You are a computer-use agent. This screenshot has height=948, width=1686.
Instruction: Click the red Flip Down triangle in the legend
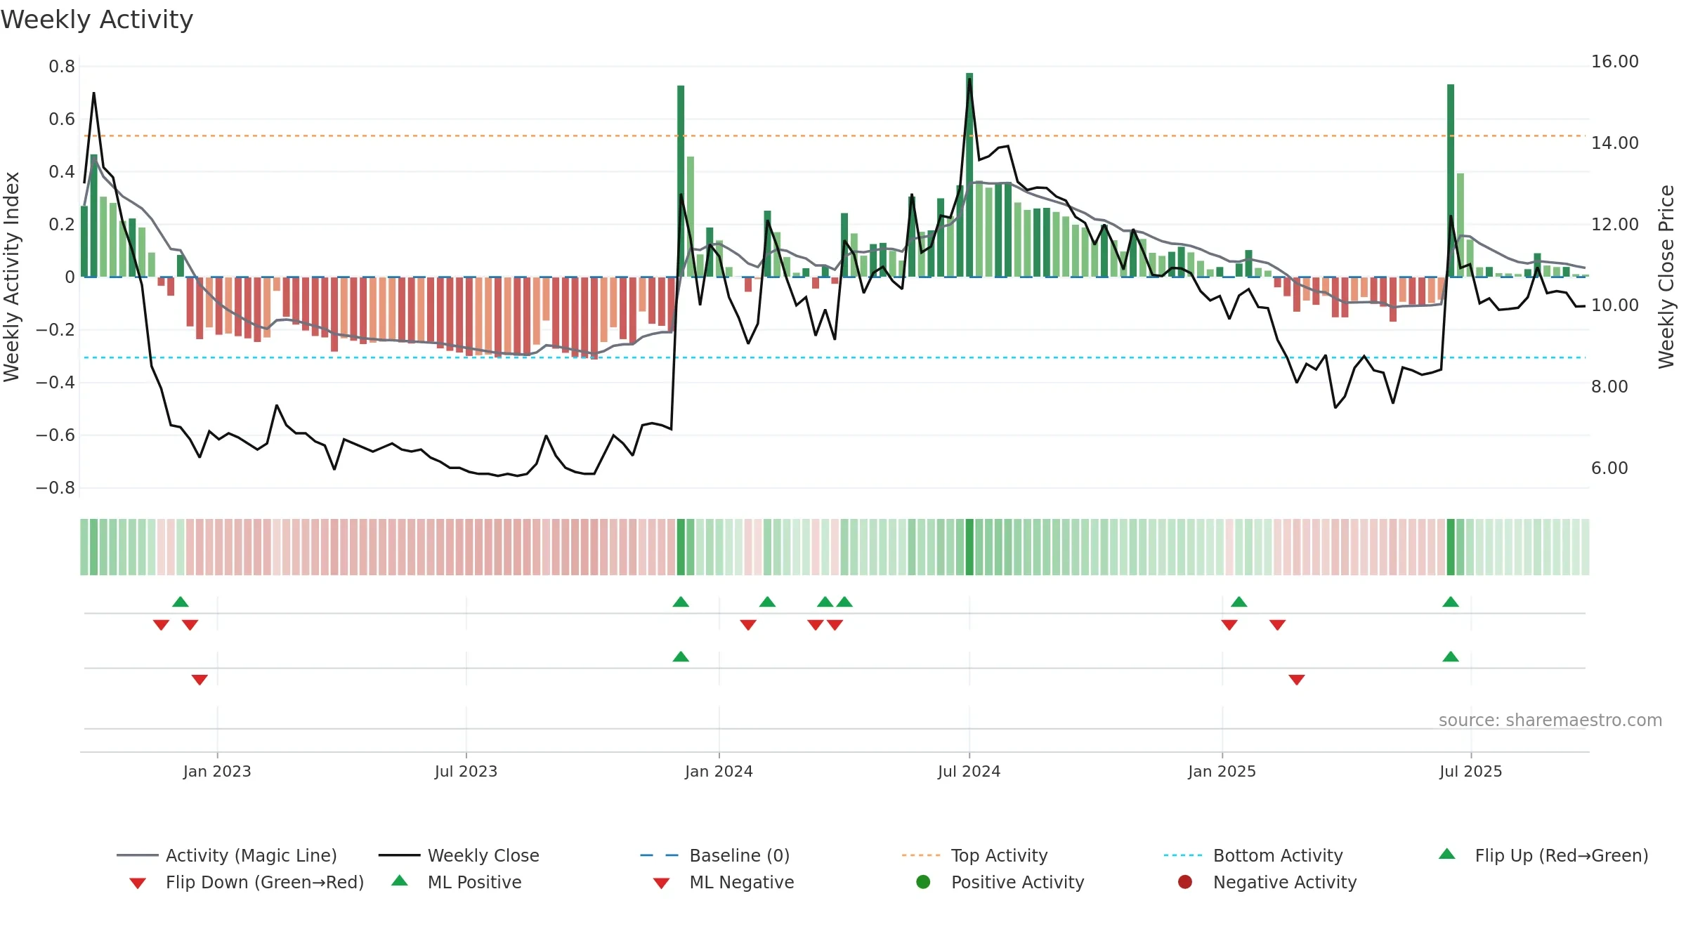click(138, 883)
